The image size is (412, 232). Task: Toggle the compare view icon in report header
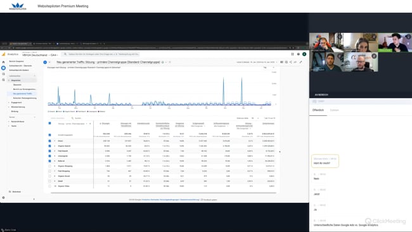click(281, 62)
